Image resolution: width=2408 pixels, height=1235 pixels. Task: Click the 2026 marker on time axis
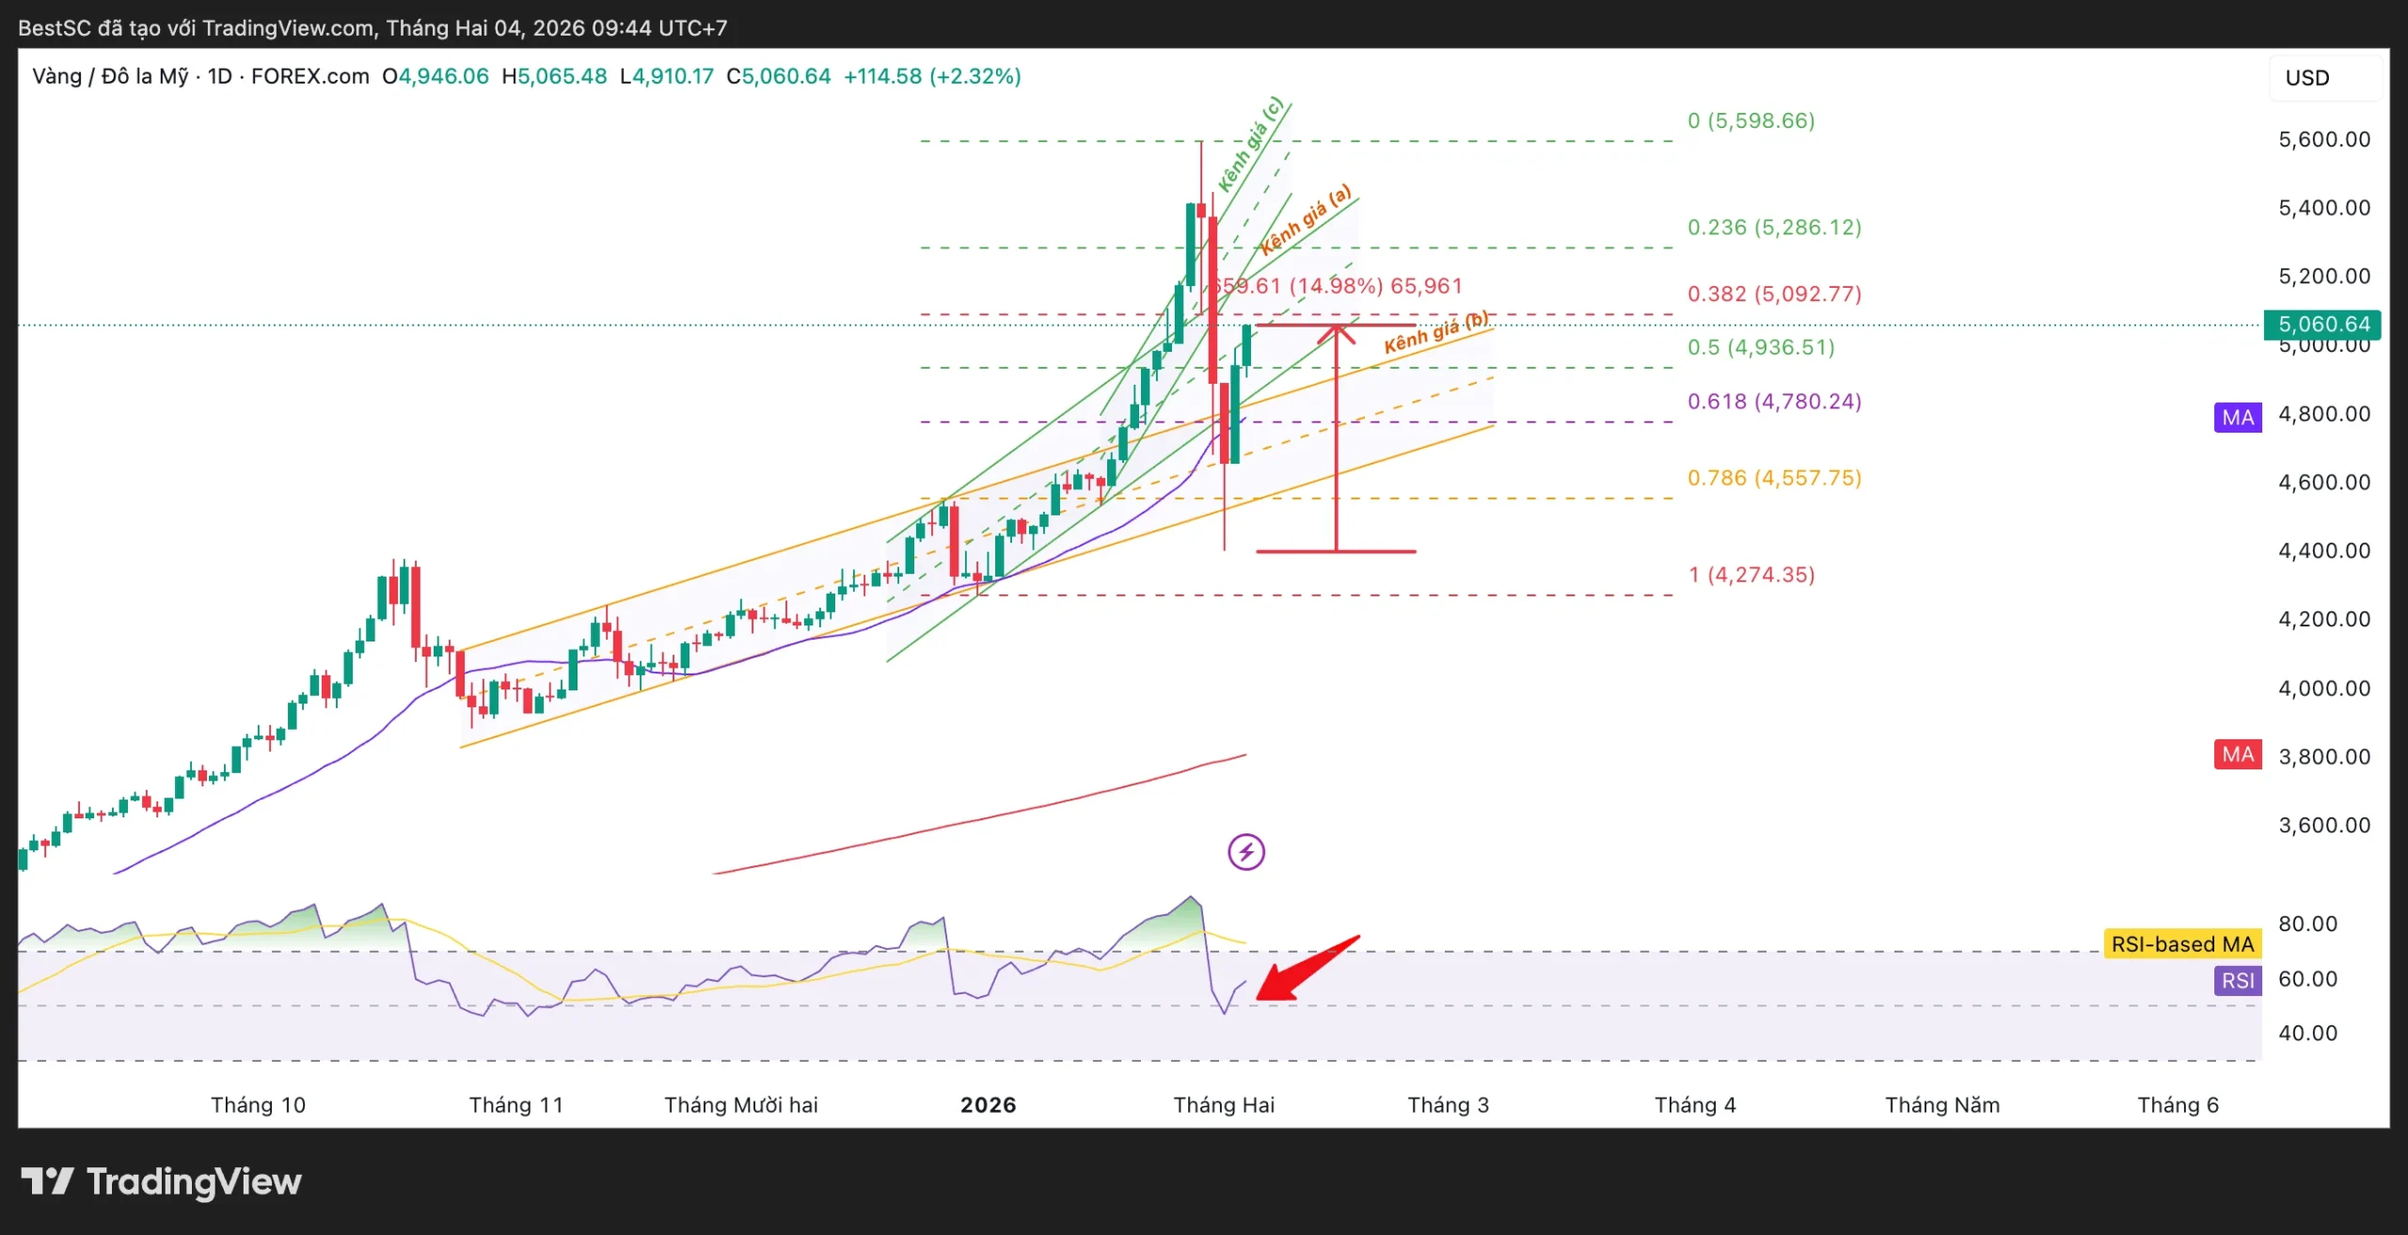988,1104
